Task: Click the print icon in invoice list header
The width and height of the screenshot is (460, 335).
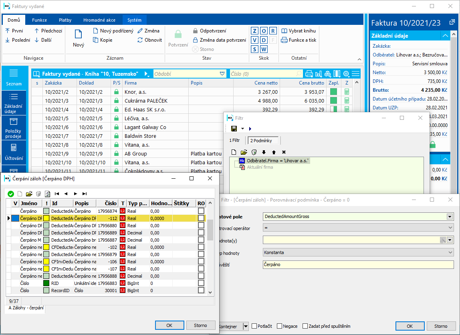Action: coord(309,74)
